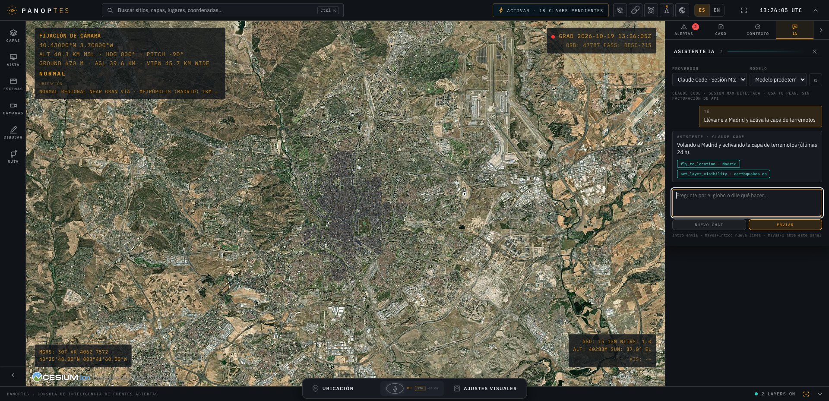Refresh the model list

816,80
